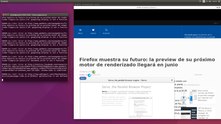Screen dimensions: 221x124
Task: Click the terminal cursor prompt line
Action: click(x=2, y=80)
